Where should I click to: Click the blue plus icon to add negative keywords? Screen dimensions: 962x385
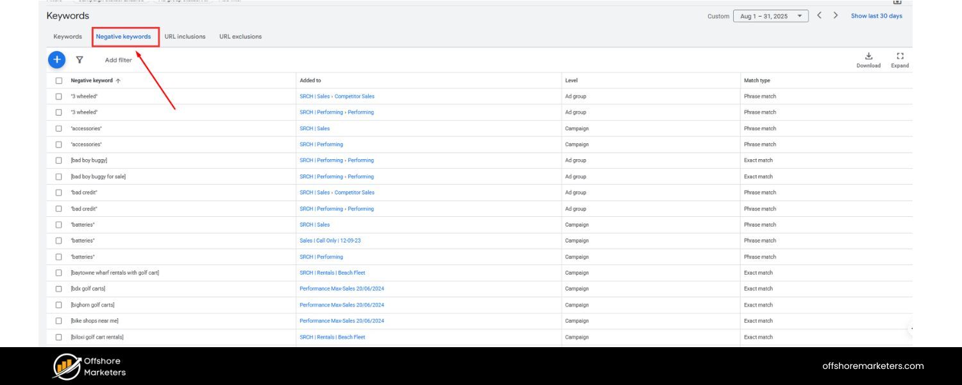[x=56, y=59]
